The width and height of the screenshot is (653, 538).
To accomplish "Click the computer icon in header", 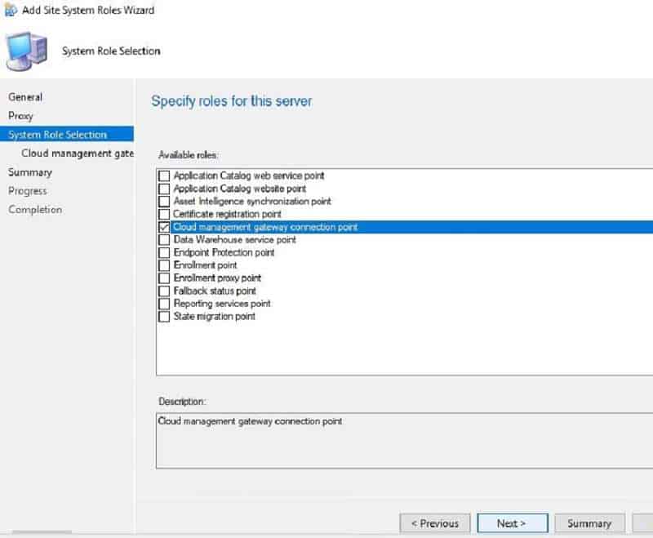I will 26,51.
